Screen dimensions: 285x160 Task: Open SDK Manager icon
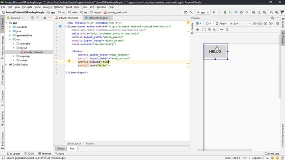click(x=265, y=12)
